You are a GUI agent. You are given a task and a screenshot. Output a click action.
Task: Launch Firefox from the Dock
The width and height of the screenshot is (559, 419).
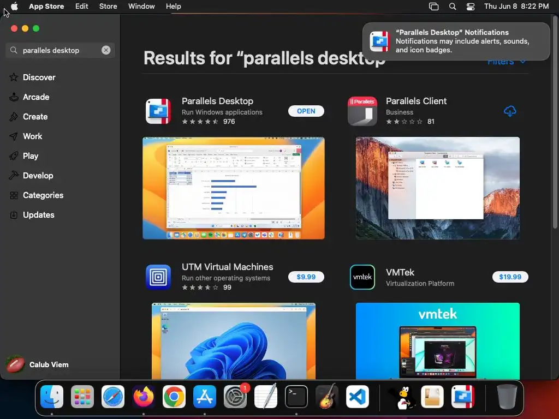144,397
